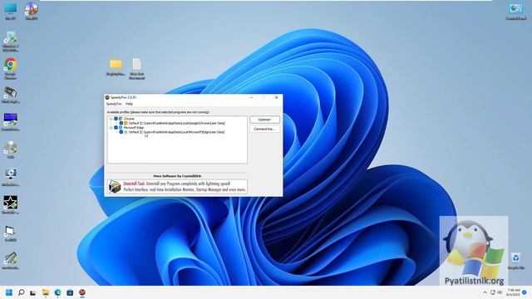532x299 pixels.
Task: Click the SpeedyFox taskbar icon
Action: click(x=82, y=292)
